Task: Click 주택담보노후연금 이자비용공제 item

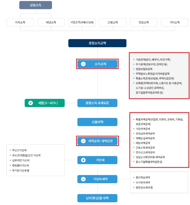Action: [x=153, y=74]
